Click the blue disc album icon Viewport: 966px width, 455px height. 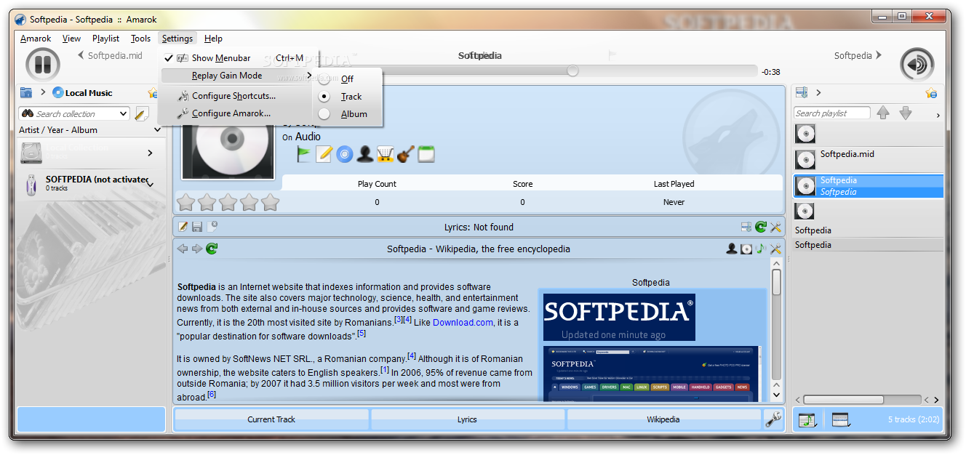344,153
